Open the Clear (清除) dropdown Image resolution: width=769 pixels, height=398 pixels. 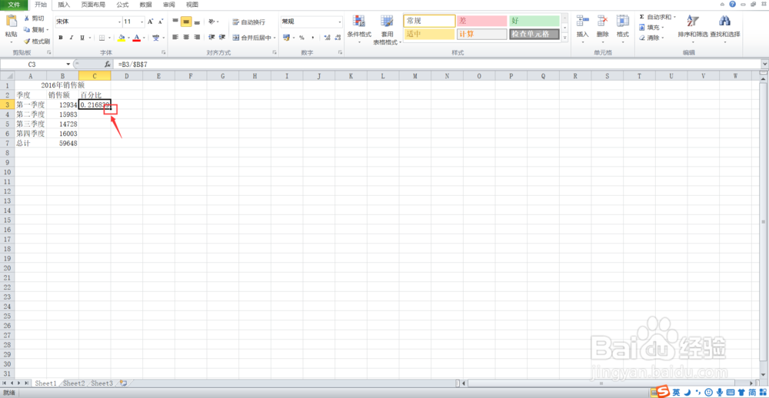[651, 38]
